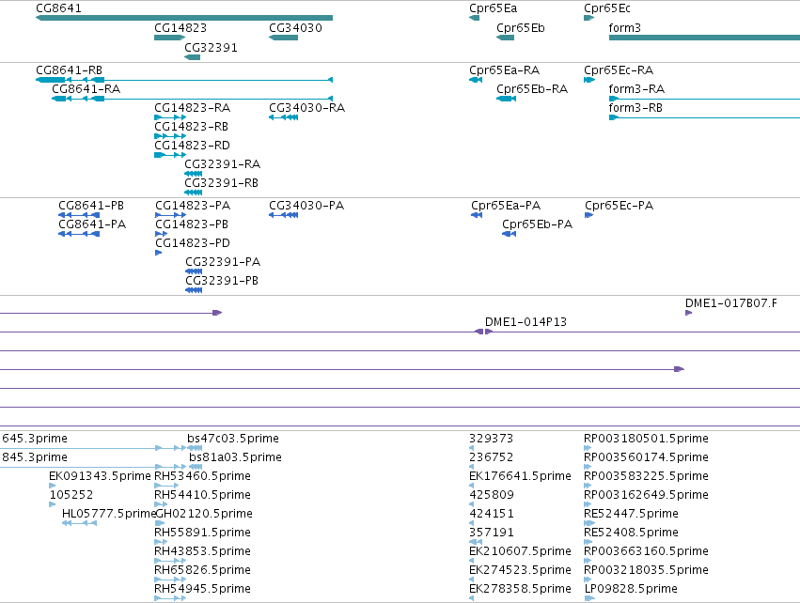Select EST RH65826.5prime label

point(202,570)
